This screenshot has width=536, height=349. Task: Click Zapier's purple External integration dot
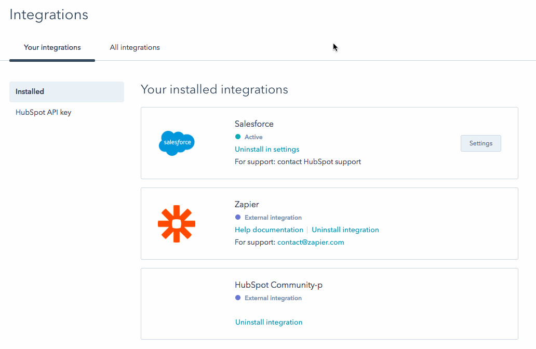pos(238,218)
